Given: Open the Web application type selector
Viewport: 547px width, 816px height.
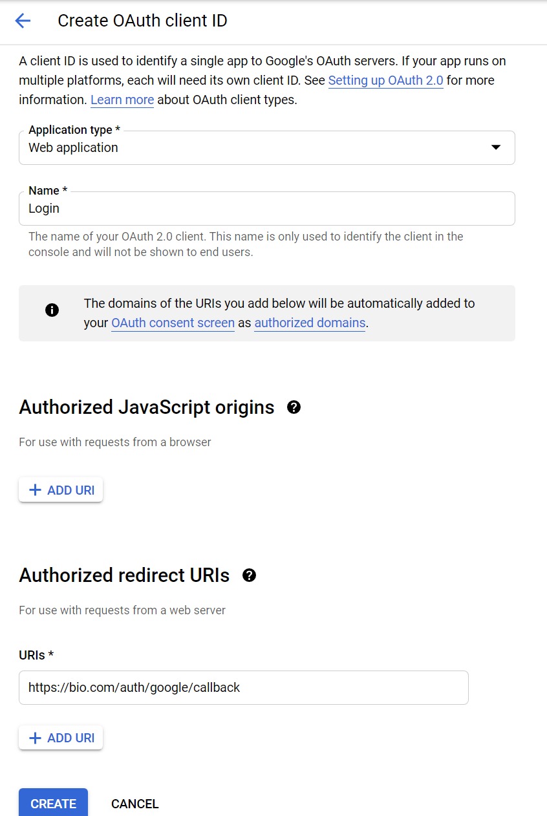Looking at the screenshot, I should click(x=267, y=147).
